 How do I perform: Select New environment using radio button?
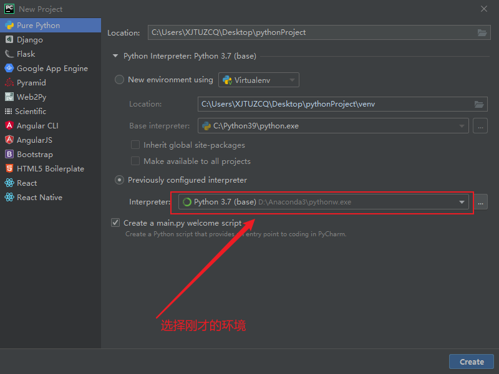click(x=119, y=80)
